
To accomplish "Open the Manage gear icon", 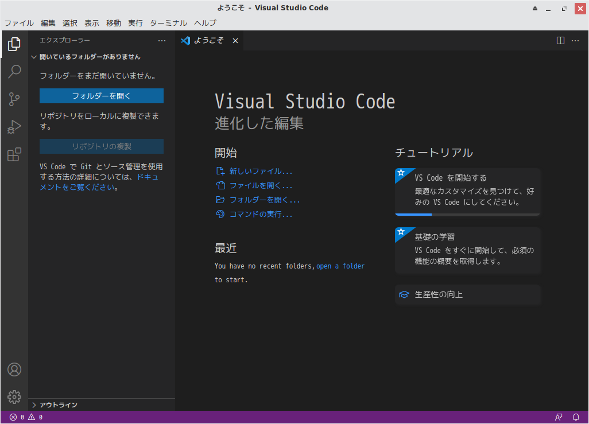I will click(x=14, y=397).
